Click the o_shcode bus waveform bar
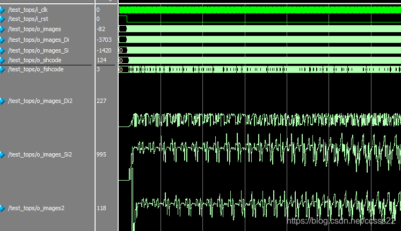The image size is (401, 231). coord(260,61)
